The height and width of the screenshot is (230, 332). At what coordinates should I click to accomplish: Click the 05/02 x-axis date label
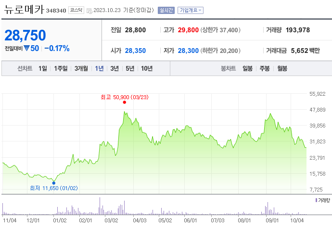click(x=165, y=220)
